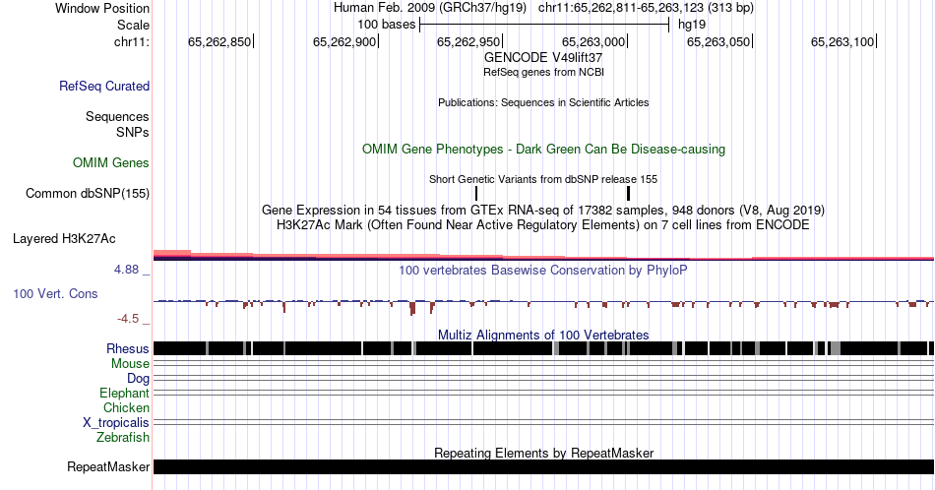Open the 100 Vert. Cons track label

[55, 293]
